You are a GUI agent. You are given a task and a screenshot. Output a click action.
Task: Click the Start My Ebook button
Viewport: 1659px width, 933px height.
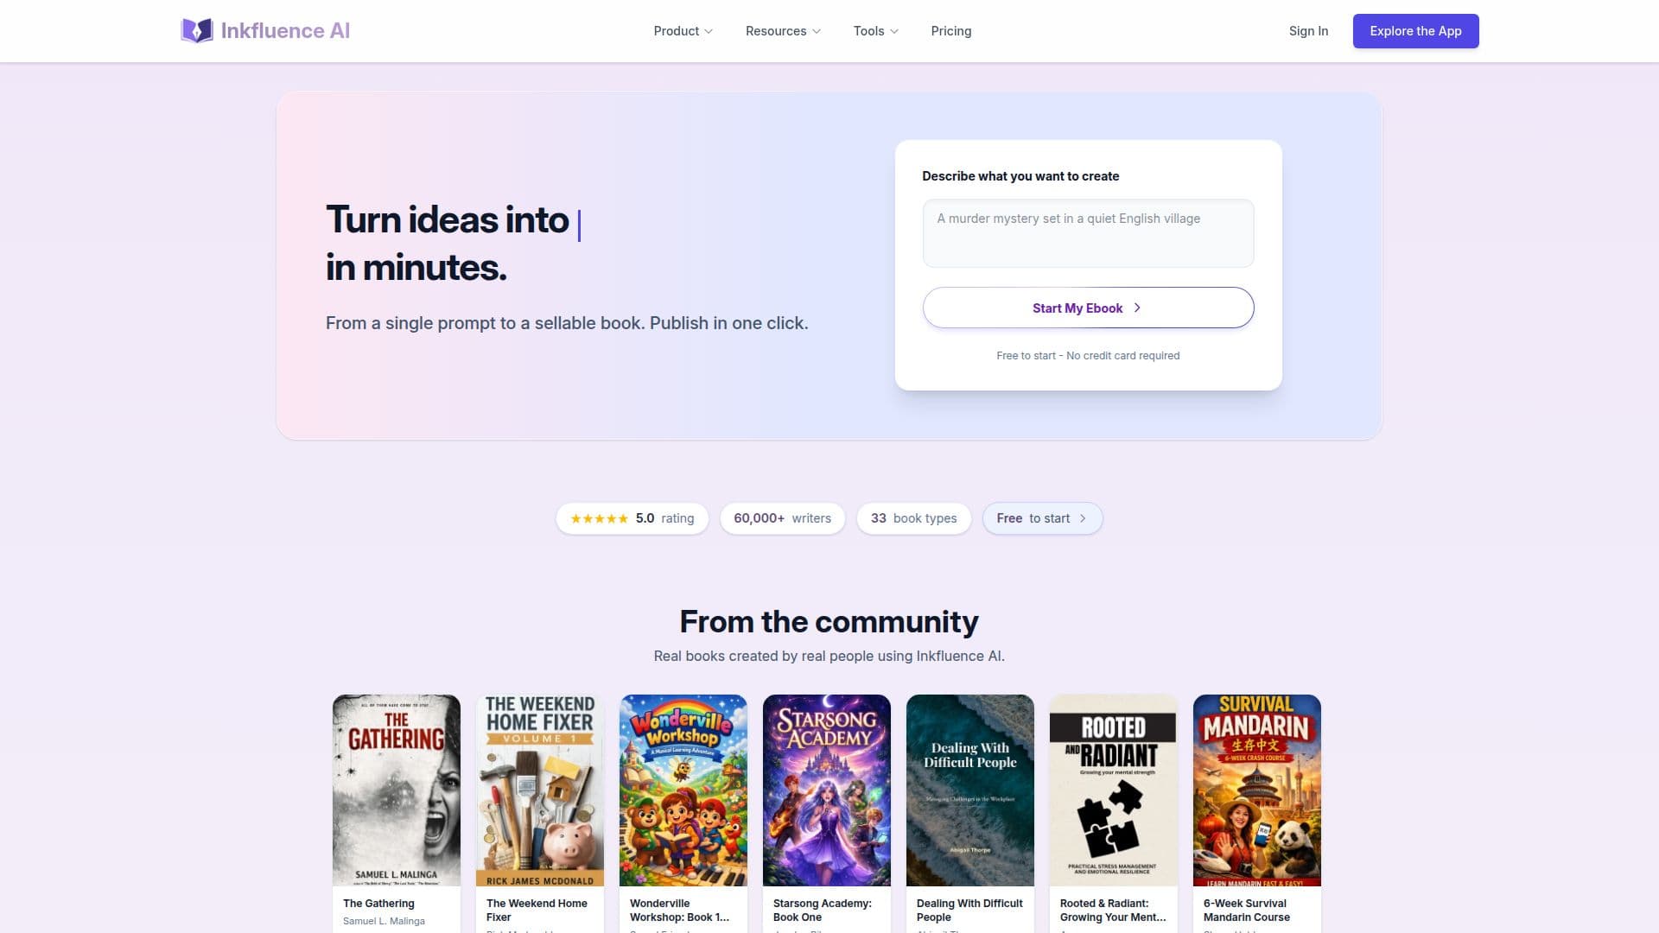(x=1088, y=308)
